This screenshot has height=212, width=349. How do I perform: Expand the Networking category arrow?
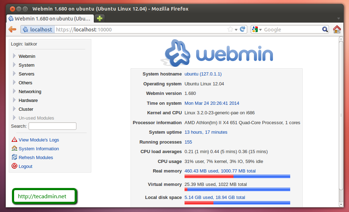[14, 91]
